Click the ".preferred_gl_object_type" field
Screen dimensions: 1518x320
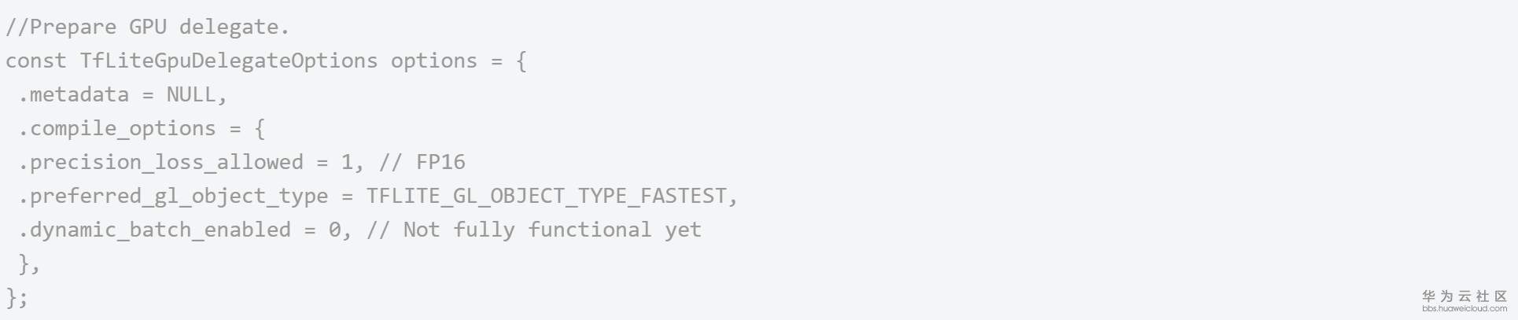[174, 197]
